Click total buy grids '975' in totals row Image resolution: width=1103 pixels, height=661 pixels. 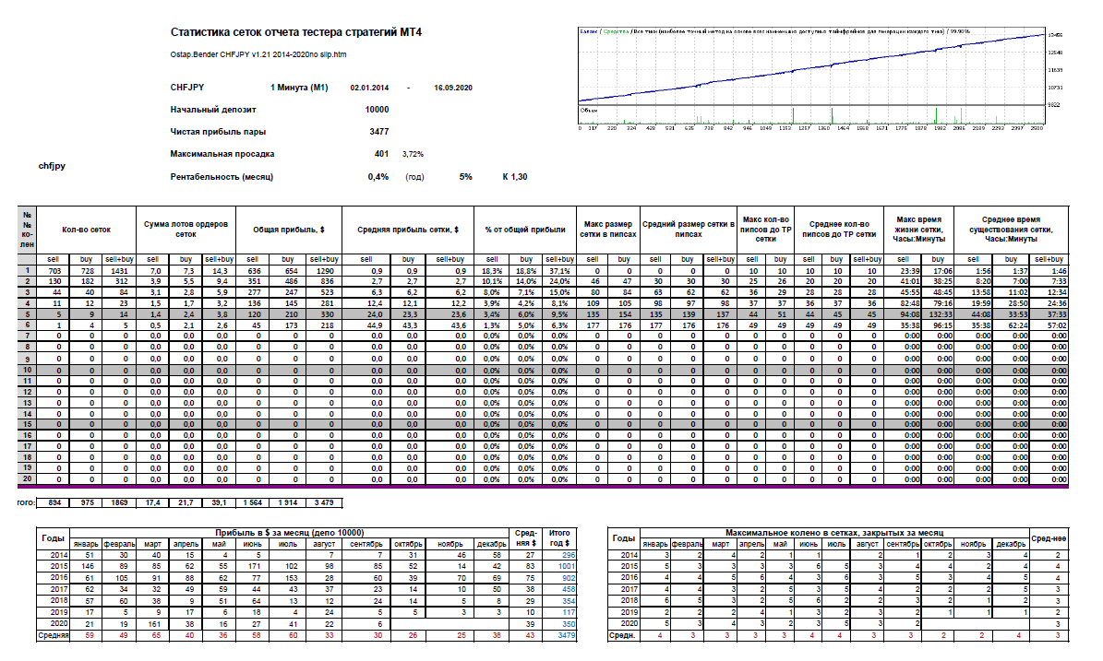(x=86, y=503)
